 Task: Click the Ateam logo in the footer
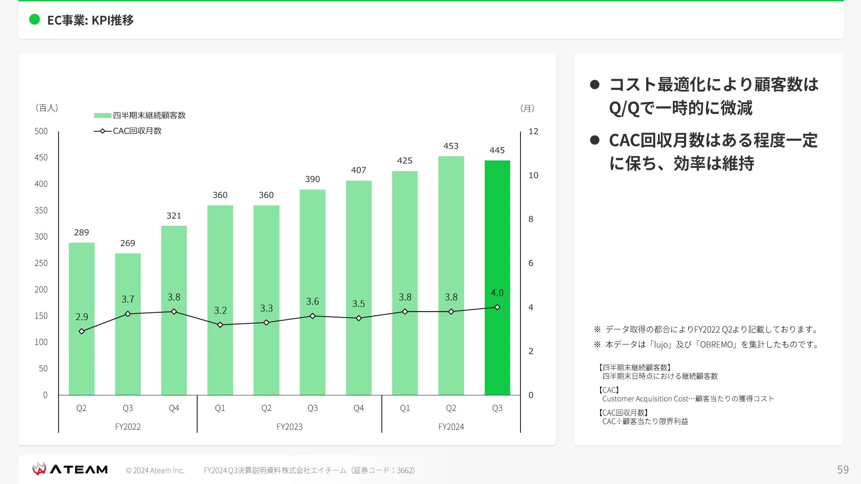[70, 469]
